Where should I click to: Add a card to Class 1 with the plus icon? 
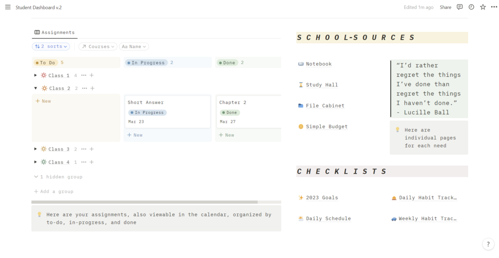tap(92, 75)
